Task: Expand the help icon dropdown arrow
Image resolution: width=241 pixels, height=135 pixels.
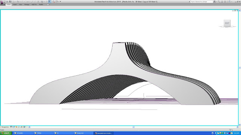Action: 232,1
